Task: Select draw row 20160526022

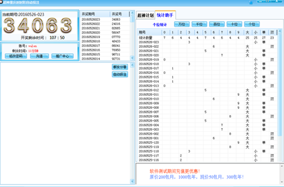Action: point(105,23)
